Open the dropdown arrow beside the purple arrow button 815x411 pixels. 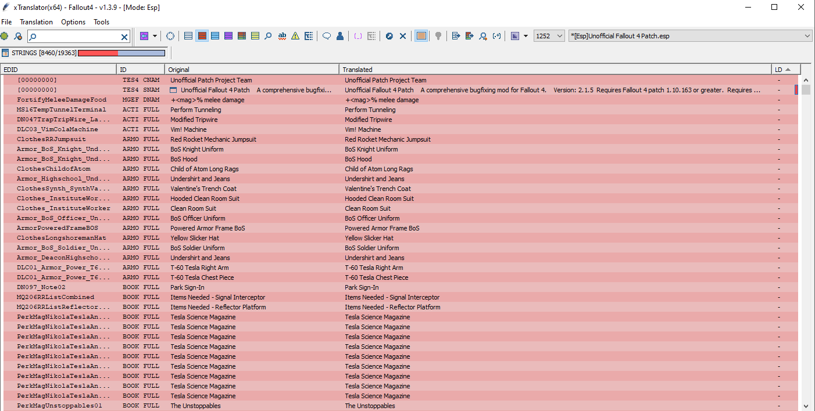155,36
